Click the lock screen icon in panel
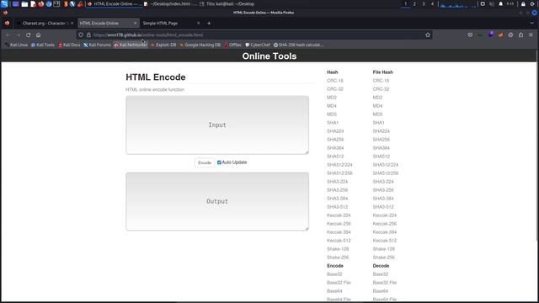 (523, 4)
